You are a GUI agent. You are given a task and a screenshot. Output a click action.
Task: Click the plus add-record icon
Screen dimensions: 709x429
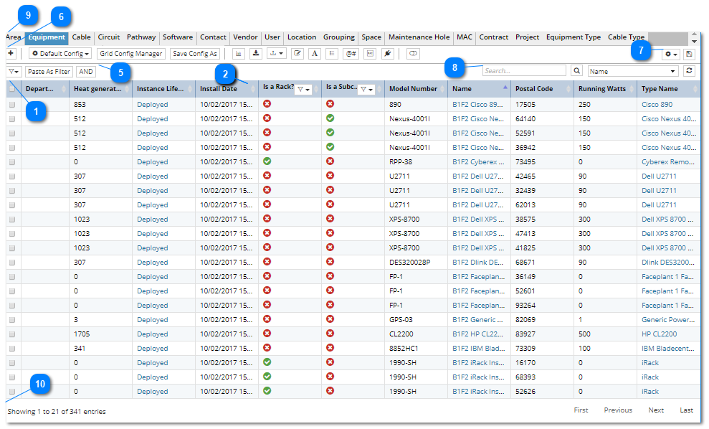[x=11, y=53]
